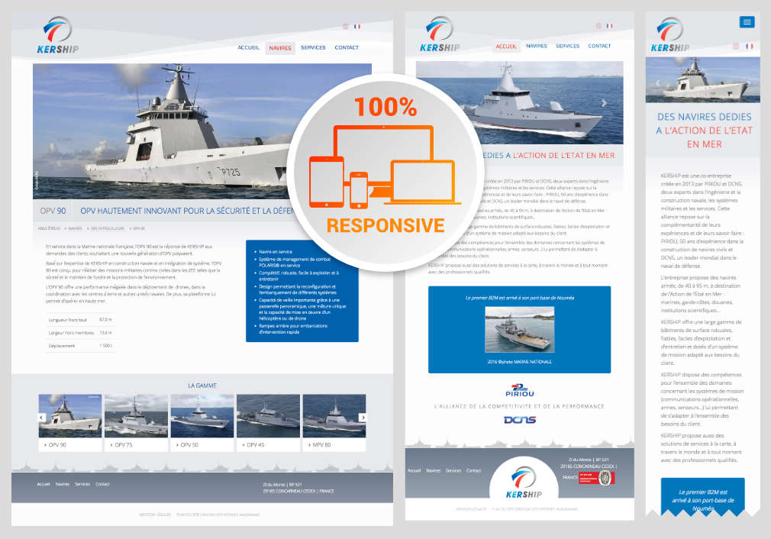Click the OPV 50 thumbnail in La Gamme
Viewport: 771px width, 539px height.
(202, 415)
